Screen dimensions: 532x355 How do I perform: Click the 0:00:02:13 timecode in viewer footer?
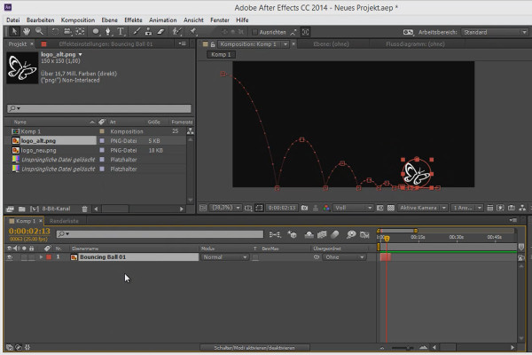pyautogui.click(x=282, y=208)
